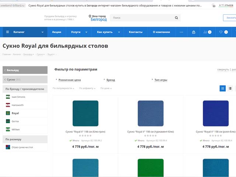Click the back arrow next to Бильярд
Screen dimensions: 236x177
(x=5, y=70)
